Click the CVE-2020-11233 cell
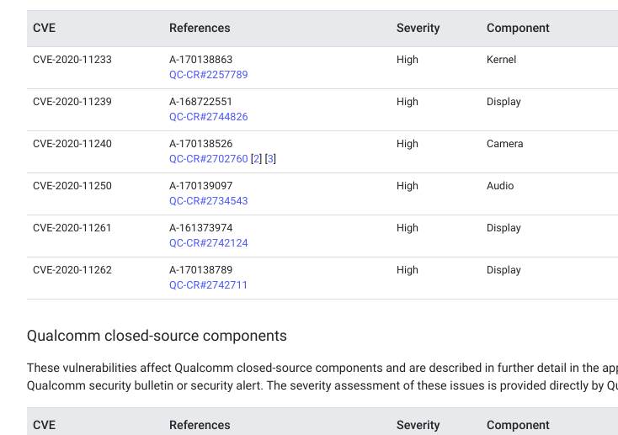The width and height of the screenshot is (618, 435). click(72, 60)
